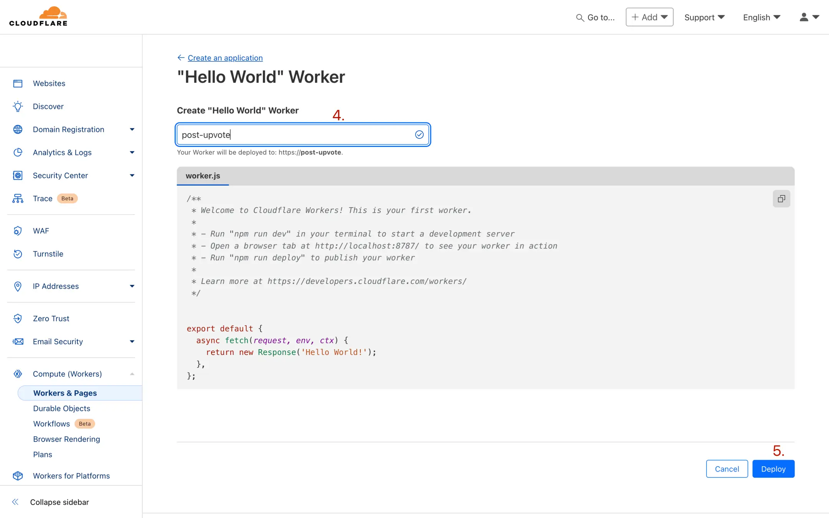Open the Add dropdown
The image size is (829, 518).
pos(649,17)
